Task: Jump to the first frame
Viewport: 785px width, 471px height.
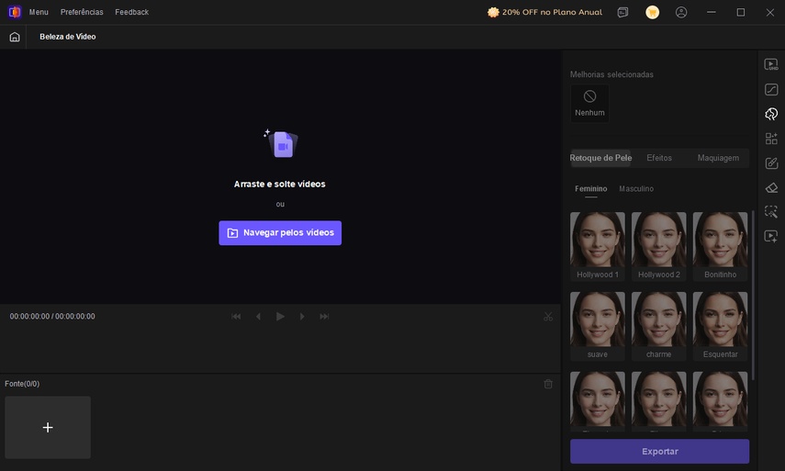Action: coord(236,317)
